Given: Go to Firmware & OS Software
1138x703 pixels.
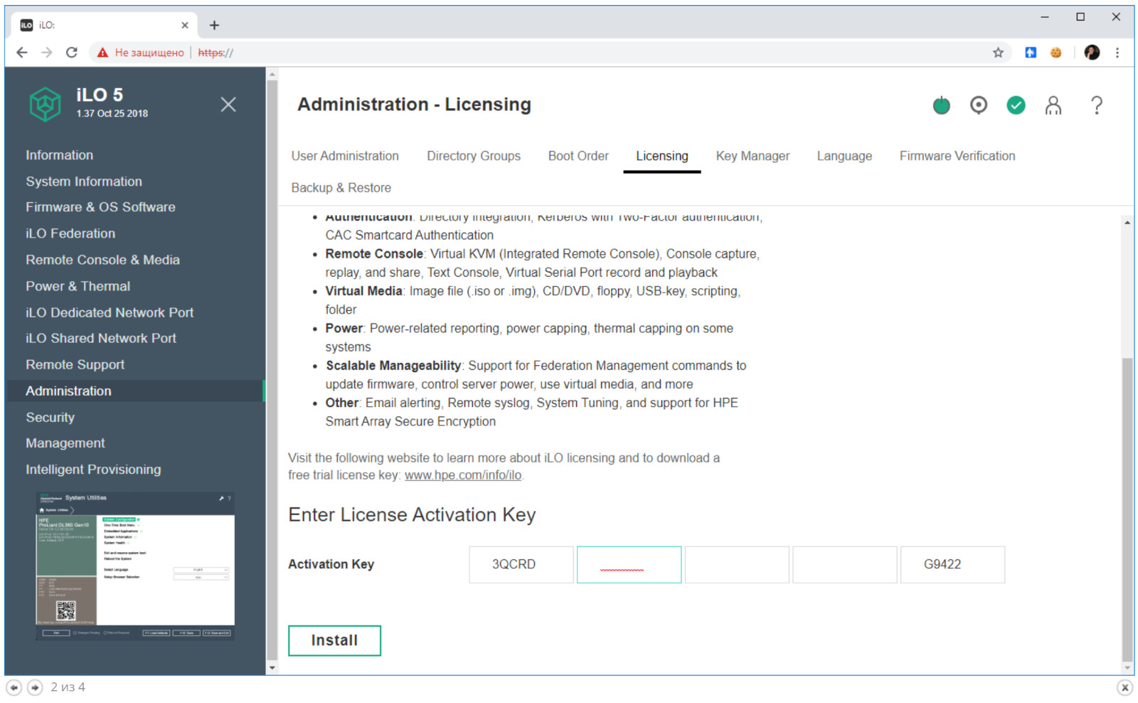Looking at the screenshot, I should pos(100,207).
